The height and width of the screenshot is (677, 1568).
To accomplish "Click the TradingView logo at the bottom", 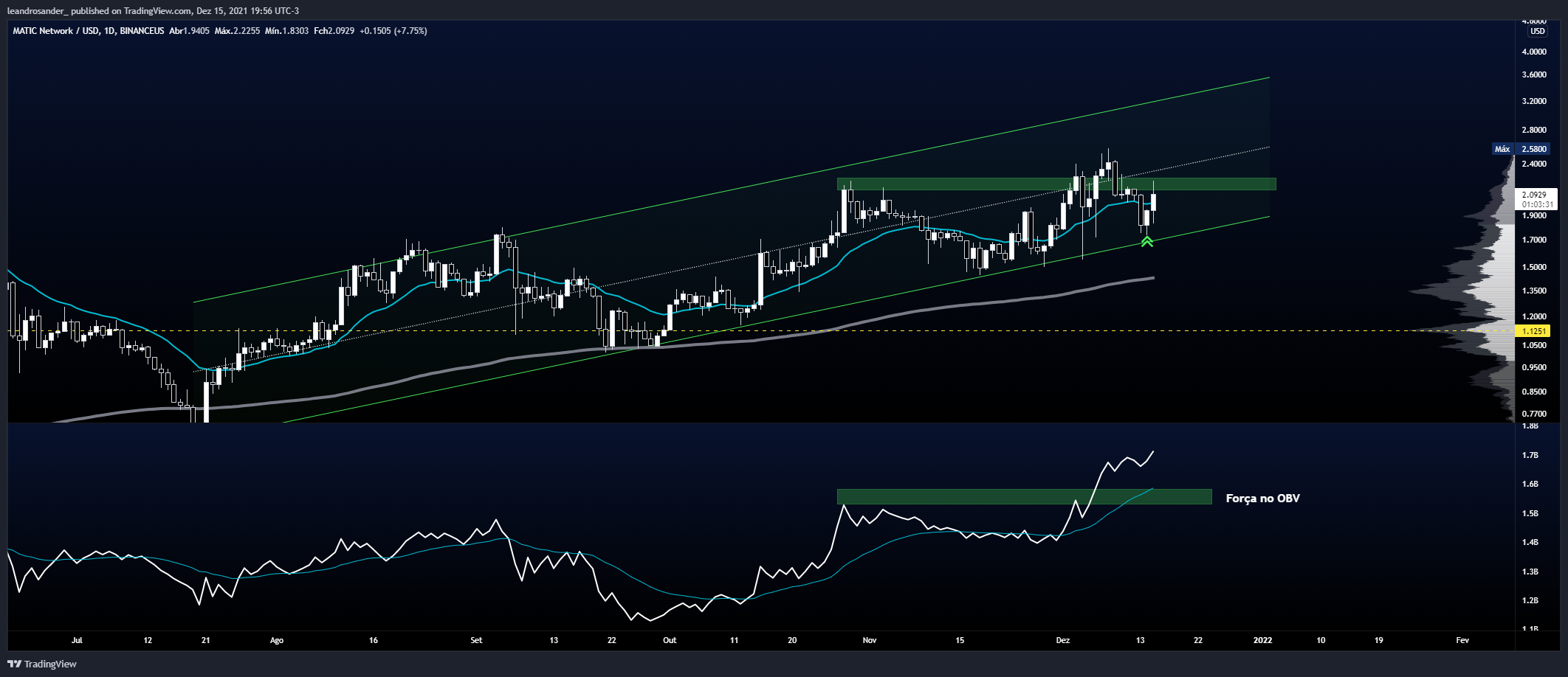I will pyautogui.click(x=43, y=664).
